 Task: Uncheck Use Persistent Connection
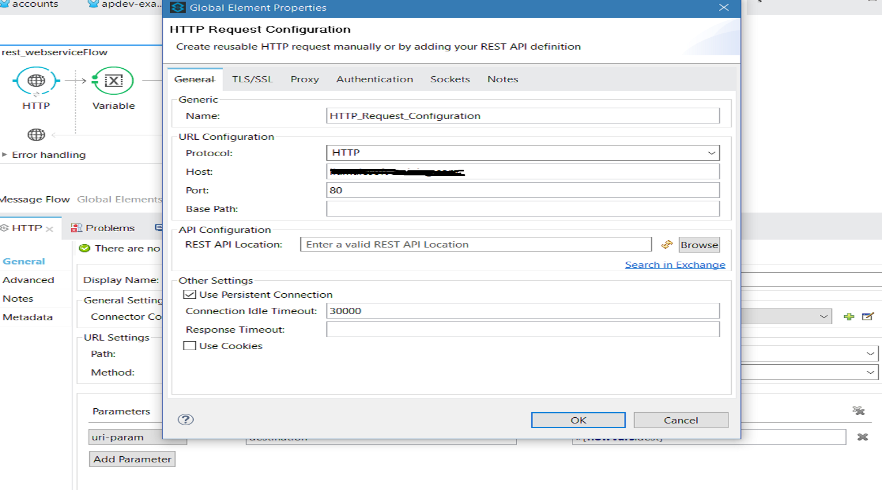tap(190, 294)
